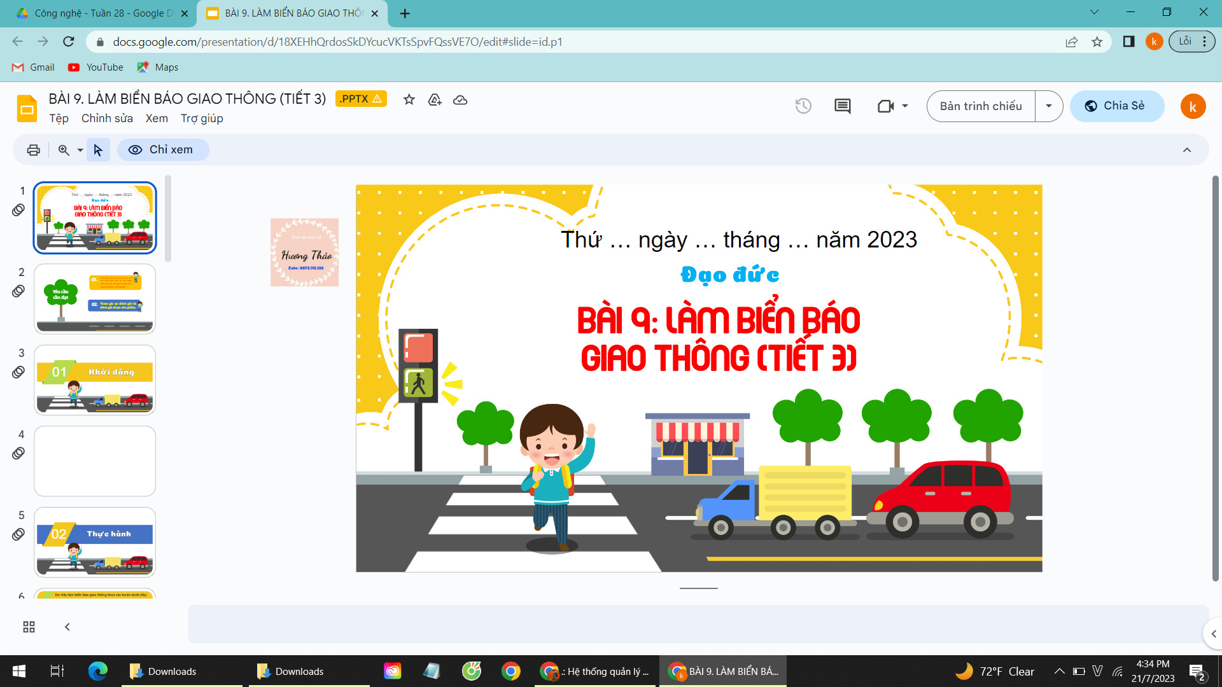The width and height of the screenshot is (1222, 687).
Task: Click linked-slide icon beside slide 2
Action: point(18,291)
